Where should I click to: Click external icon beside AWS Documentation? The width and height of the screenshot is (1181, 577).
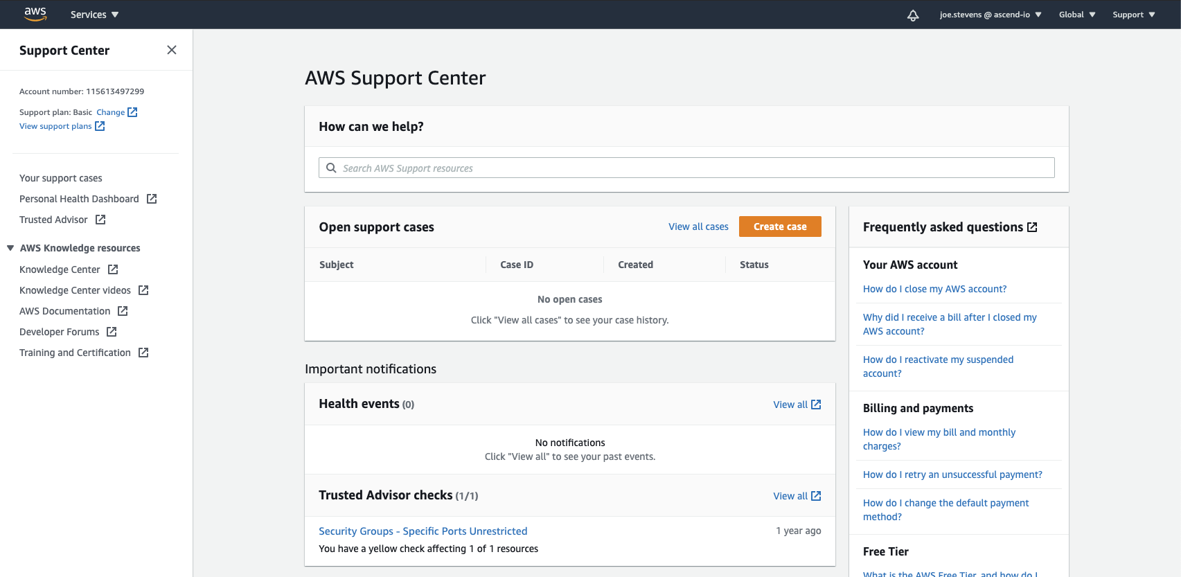[123, 311]
